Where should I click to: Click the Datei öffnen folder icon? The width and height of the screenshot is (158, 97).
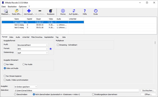(17, 11)
